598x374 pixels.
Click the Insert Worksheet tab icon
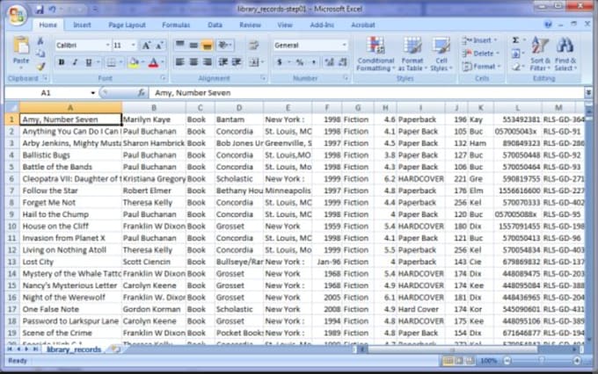(x=115, y=349)
